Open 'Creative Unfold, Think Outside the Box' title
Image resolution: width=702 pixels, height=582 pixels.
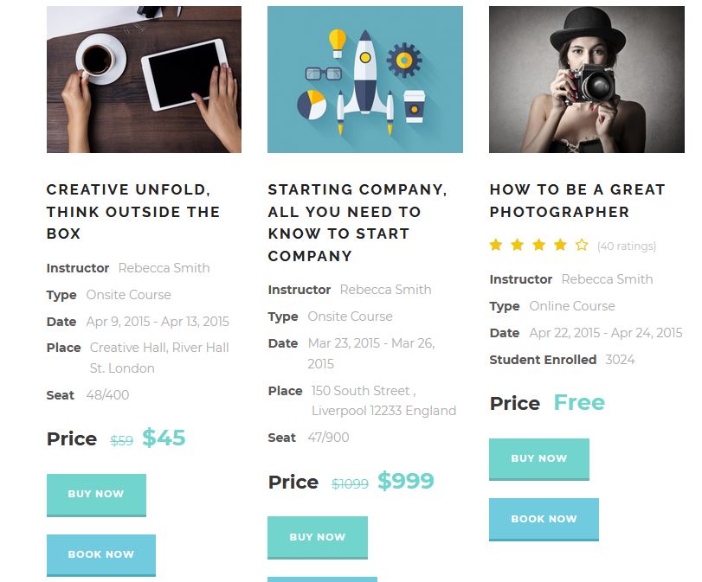(133, 212)
